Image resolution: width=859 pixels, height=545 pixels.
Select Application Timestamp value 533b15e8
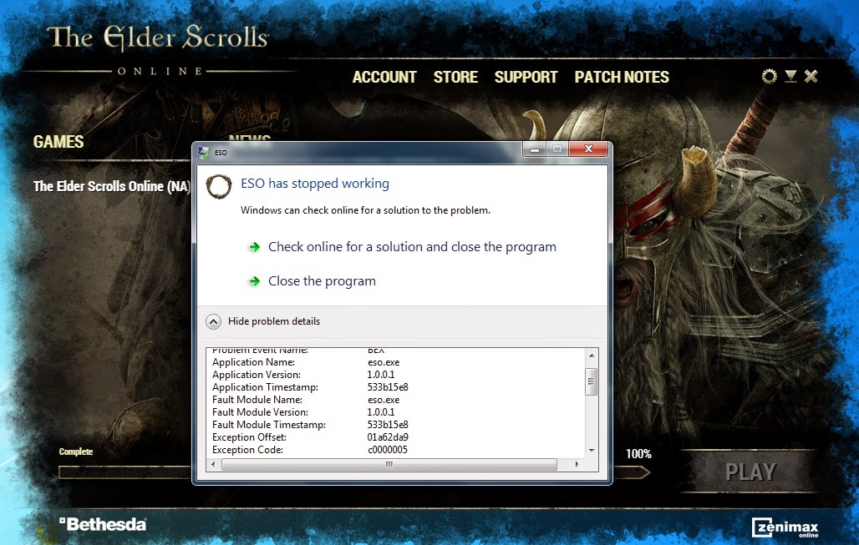click(x=388, y=387)
